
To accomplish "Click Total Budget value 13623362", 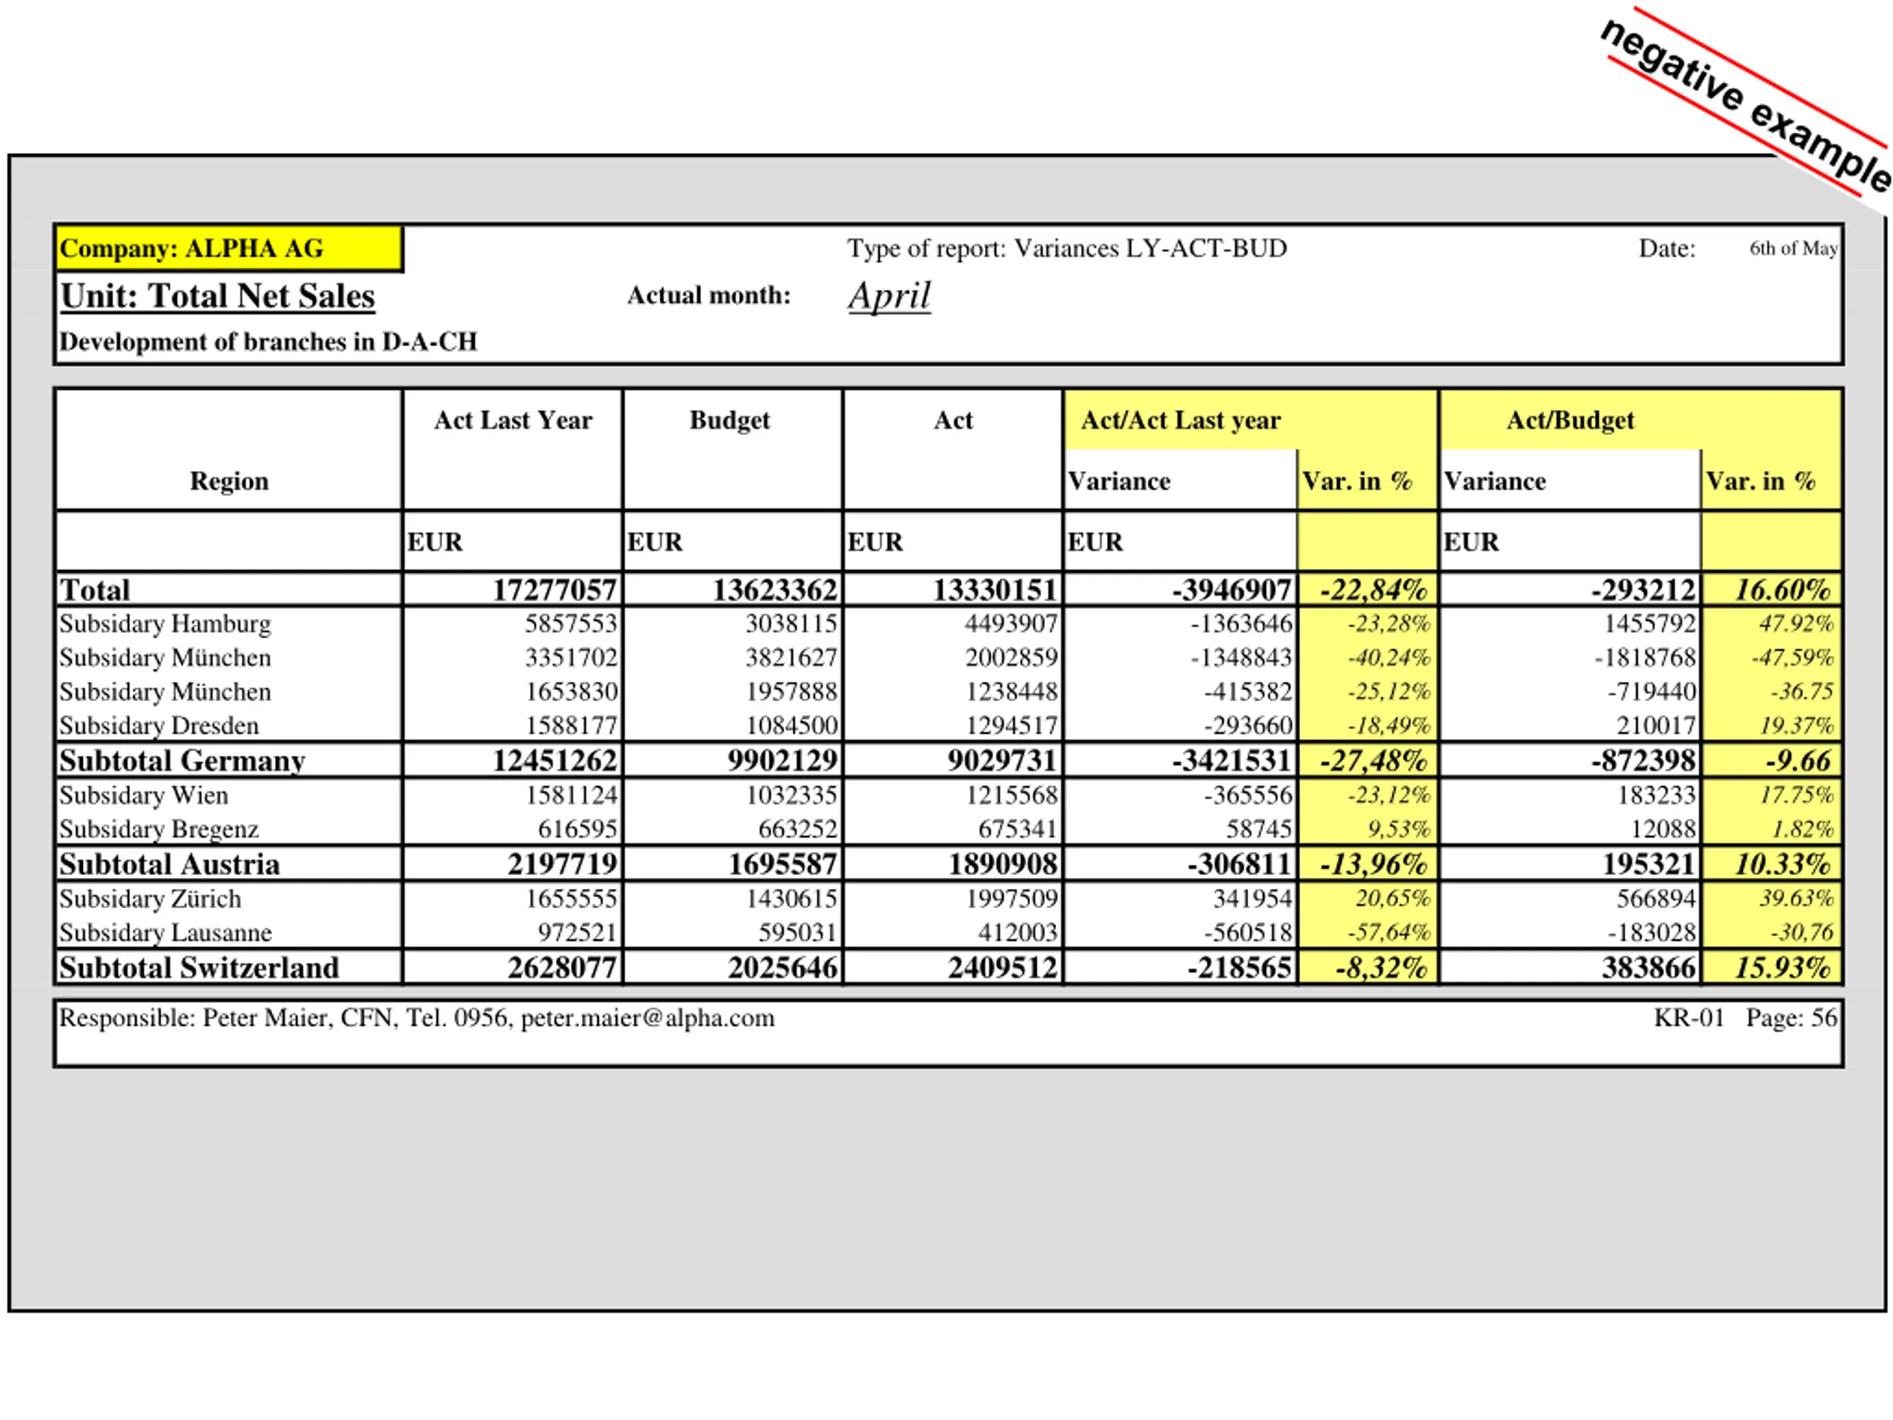I will pyautogui.click(x=774, y=589).
